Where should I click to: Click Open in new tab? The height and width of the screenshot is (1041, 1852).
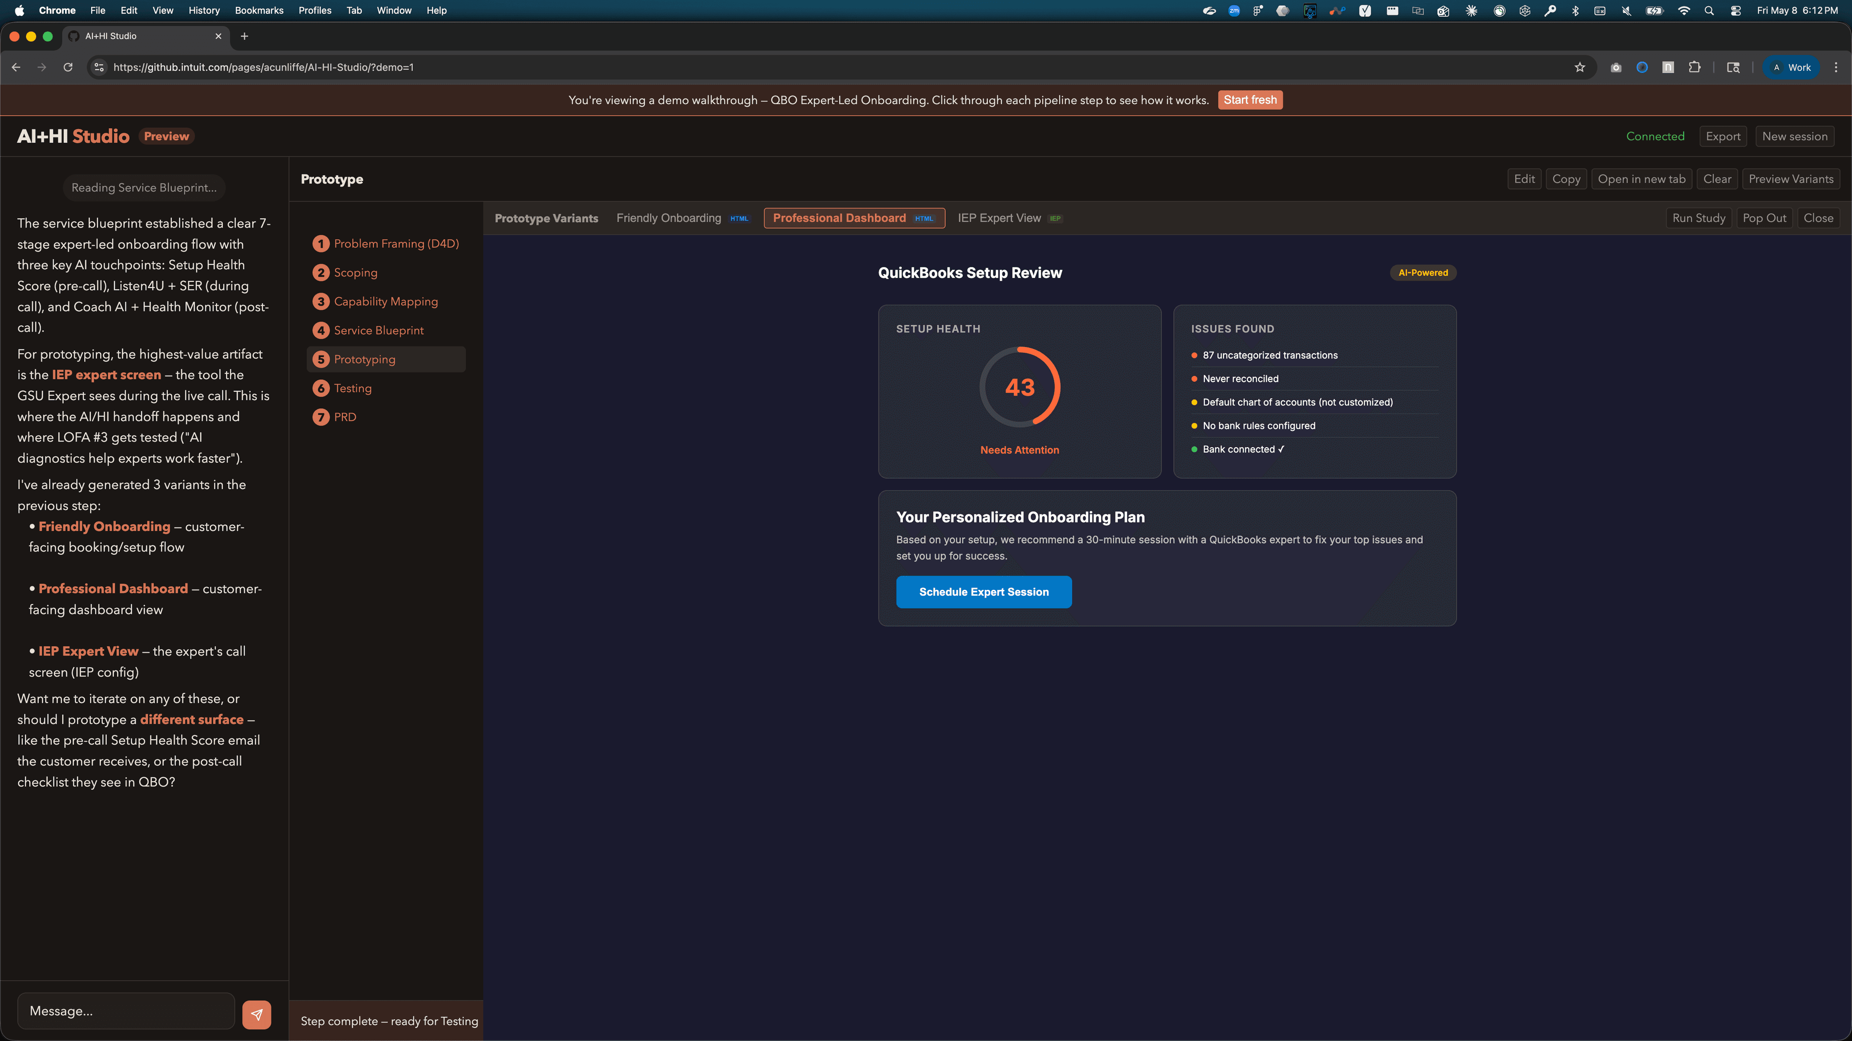1641,179
